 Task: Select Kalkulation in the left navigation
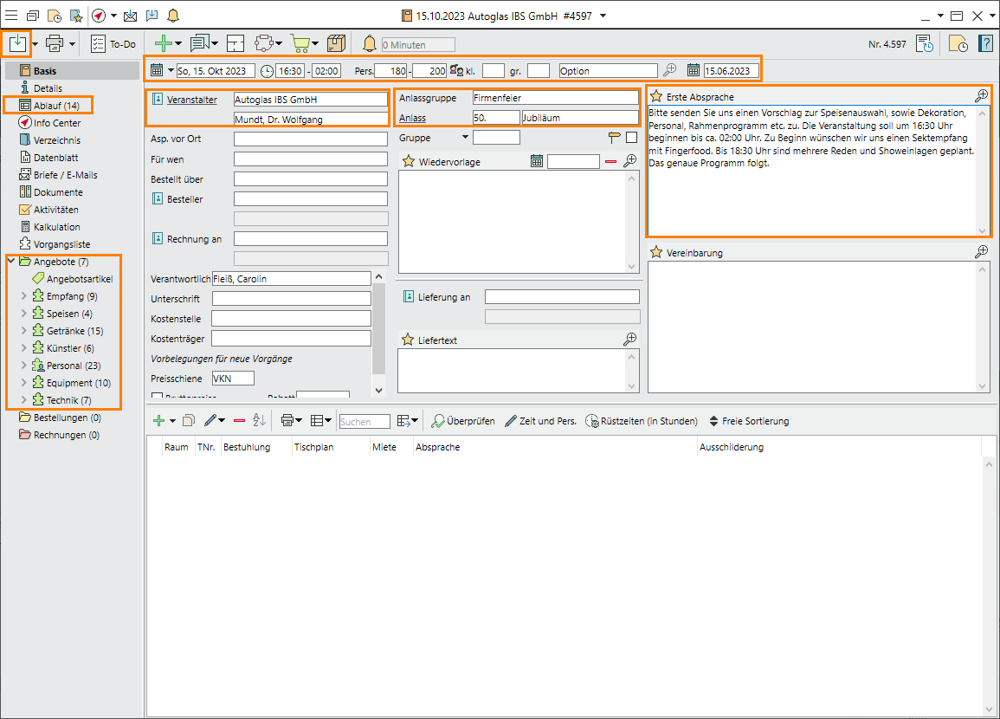click(56, 227)
